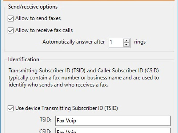Click the 'Automatically answer after' label

click(x=74, y=42)
